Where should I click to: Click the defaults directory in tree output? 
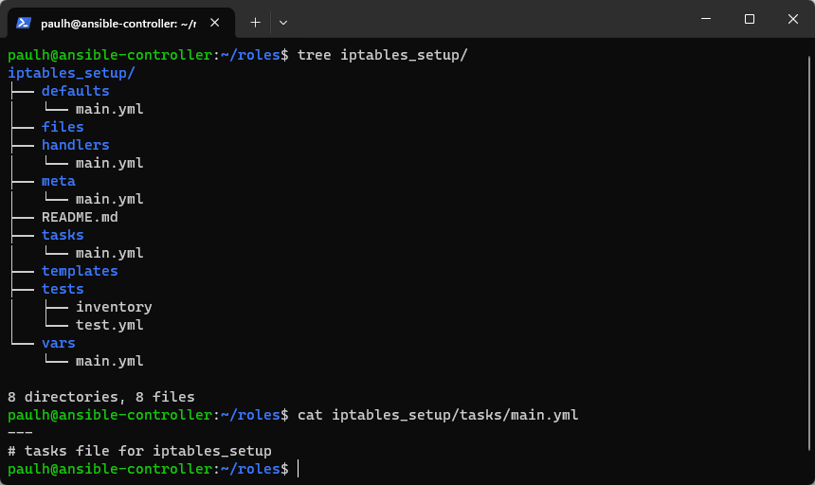click(x=75, y=91)
